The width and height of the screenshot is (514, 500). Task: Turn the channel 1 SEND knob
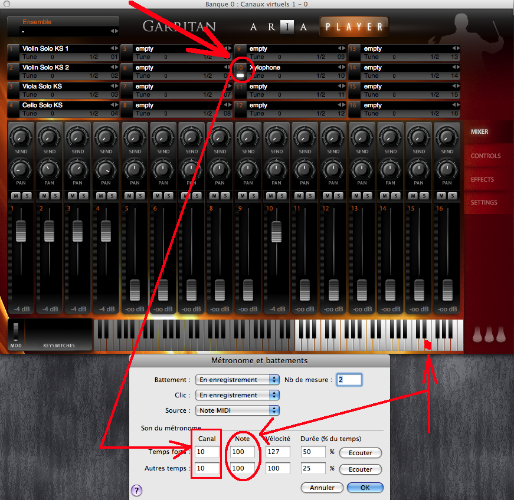pyautogui.click(x=21, y=139)
